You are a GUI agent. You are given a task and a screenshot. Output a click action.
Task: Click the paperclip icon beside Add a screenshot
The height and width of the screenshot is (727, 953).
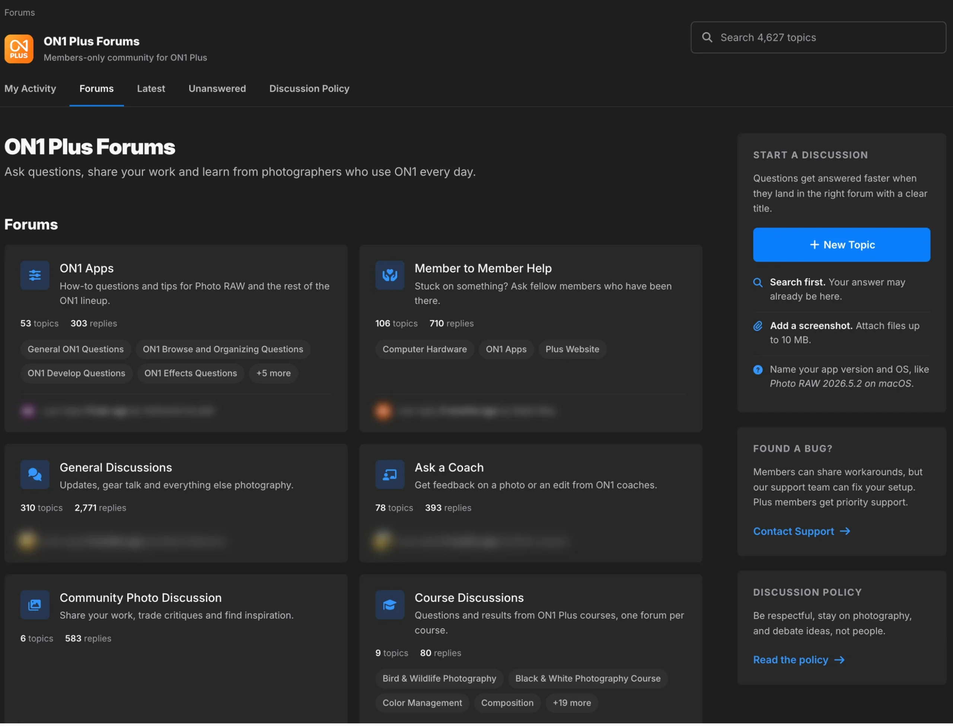click(758, 326)
